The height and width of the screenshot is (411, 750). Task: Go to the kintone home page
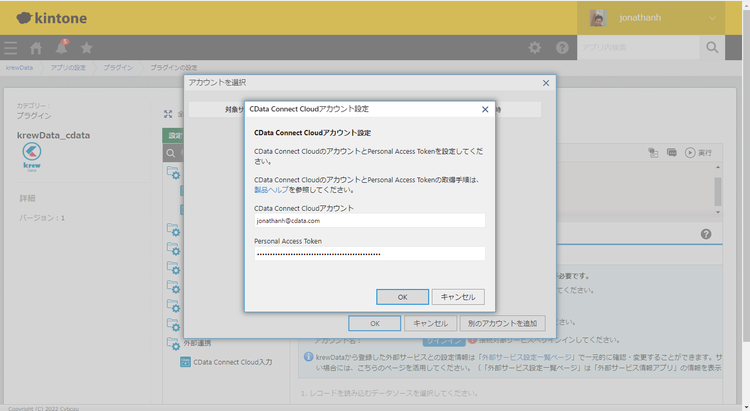36,48
